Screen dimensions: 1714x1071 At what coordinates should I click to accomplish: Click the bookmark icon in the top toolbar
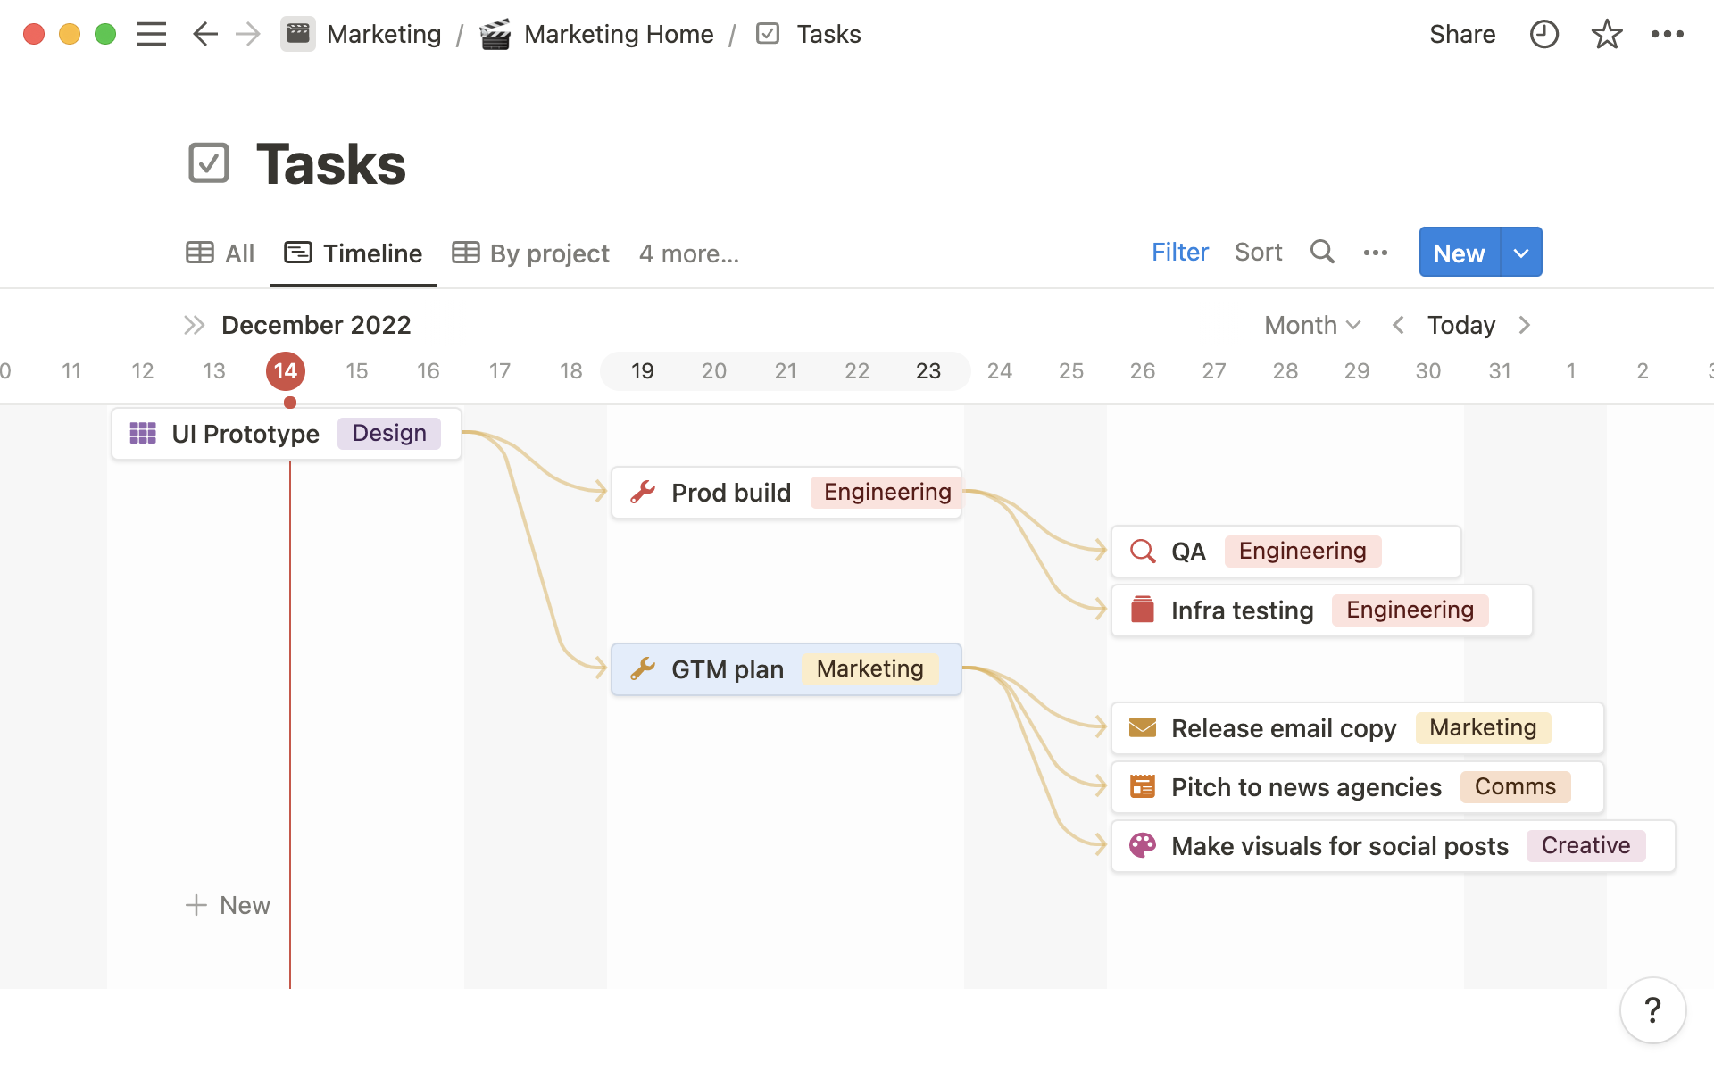[1607, 33]
